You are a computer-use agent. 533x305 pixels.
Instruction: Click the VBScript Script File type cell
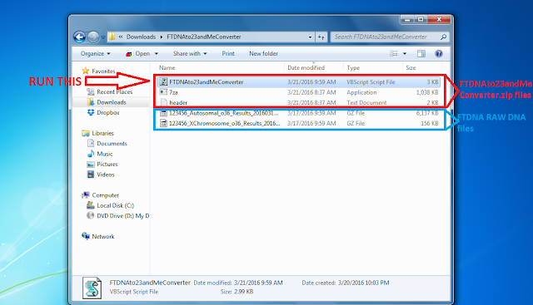[x=371, y=82]
